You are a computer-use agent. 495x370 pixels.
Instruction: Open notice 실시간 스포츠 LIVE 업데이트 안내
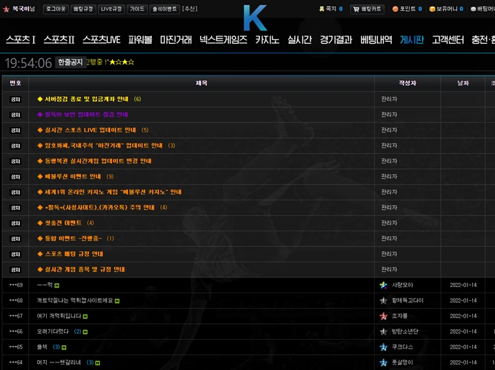pos(90,130)
